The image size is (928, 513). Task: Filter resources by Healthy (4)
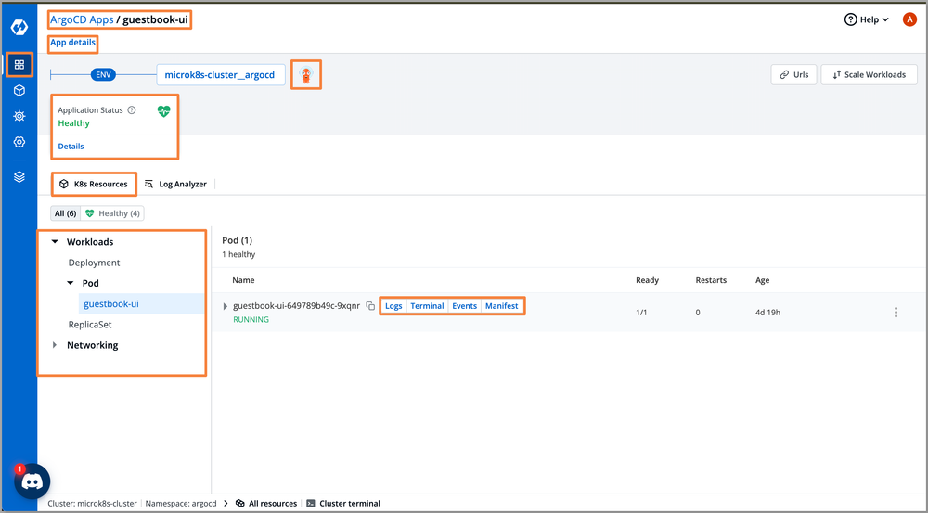tap(112, 213)
